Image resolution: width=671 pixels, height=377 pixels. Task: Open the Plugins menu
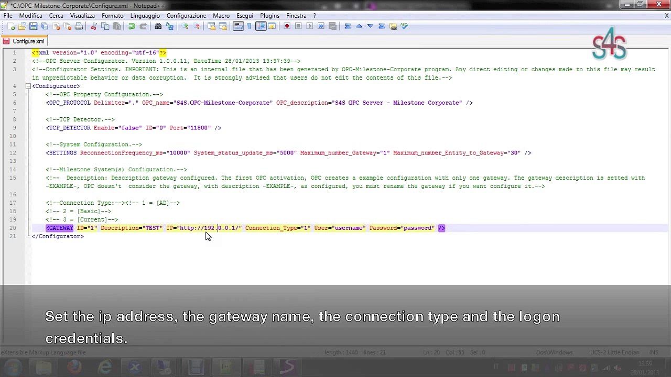pos(269,16)
